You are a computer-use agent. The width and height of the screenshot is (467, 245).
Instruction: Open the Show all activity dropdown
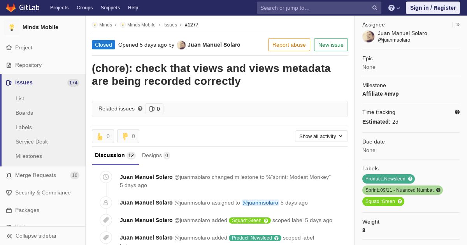[x=321, y=136]
